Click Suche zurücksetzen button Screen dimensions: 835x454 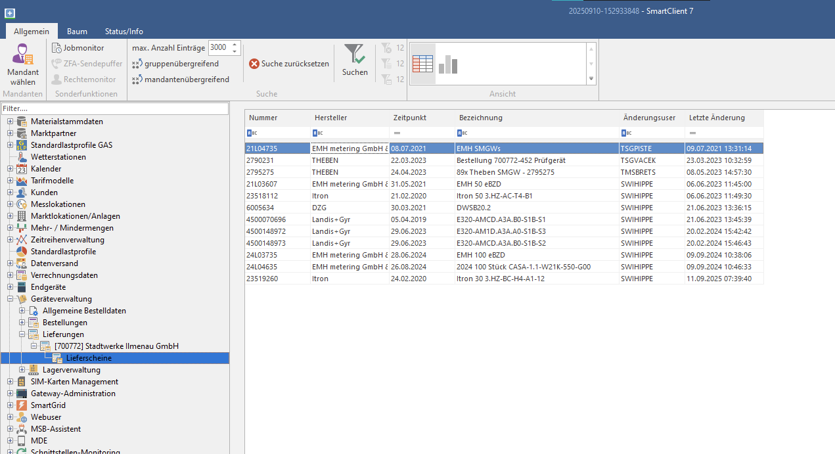point(289,64)
